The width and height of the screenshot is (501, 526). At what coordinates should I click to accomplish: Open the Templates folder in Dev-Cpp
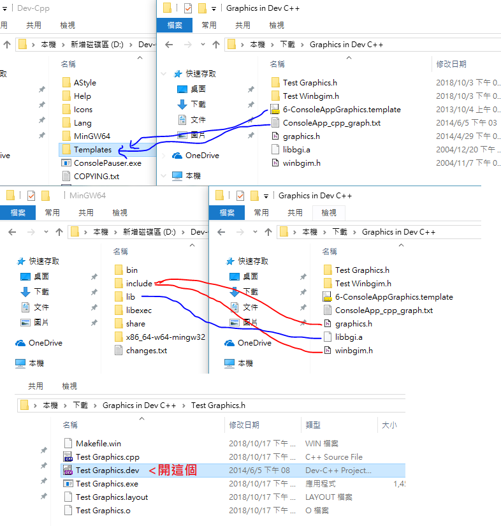[x=92, y=150]
